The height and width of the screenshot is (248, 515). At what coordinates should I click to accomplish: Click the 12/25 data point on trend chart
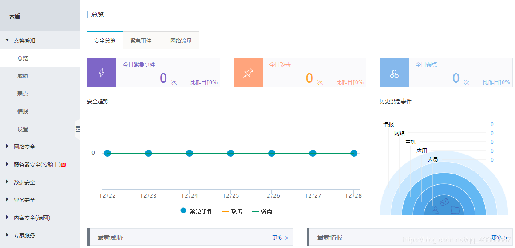tap(230, 153)
